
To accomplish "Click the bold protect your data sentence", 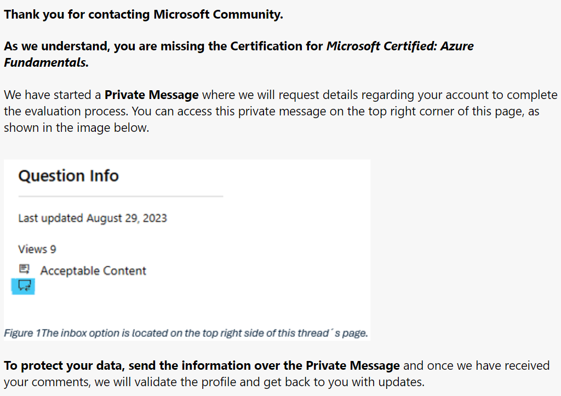I will pos(202,365).
